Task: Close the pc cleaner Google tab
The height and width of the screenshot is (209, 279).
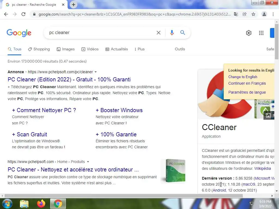Action: click(63, 5)
